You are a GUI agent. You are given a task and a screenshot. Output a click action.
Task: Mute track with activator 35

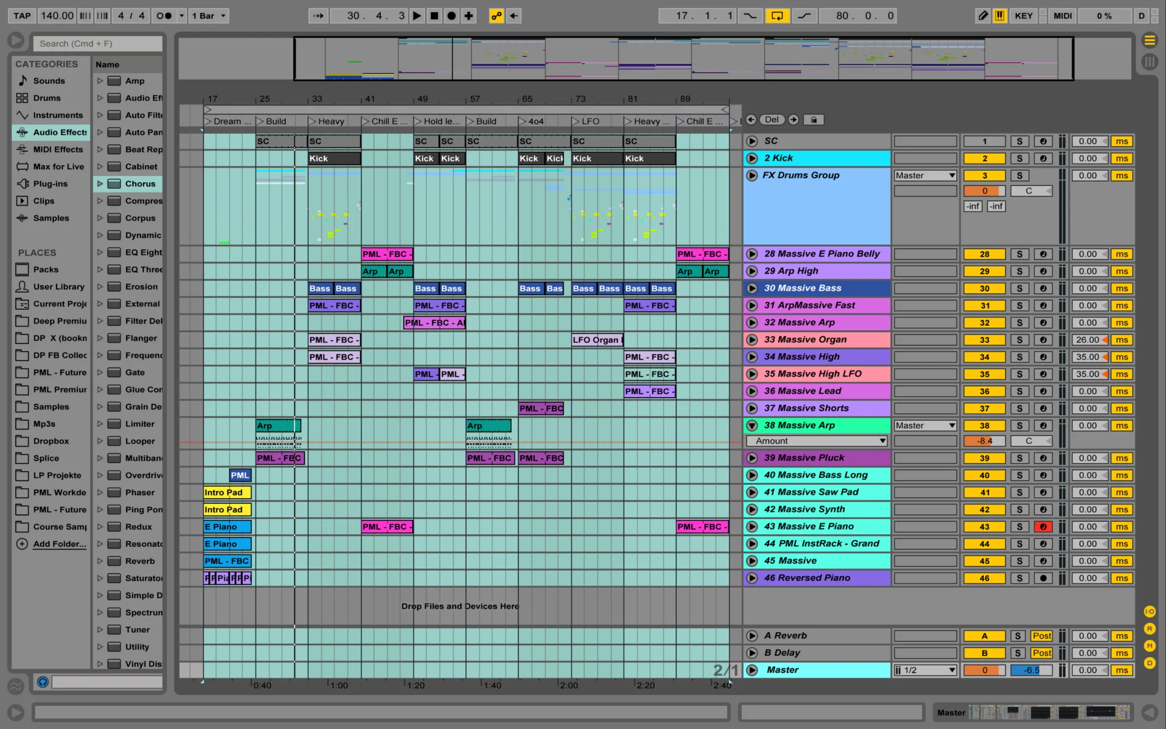(984, 374)
